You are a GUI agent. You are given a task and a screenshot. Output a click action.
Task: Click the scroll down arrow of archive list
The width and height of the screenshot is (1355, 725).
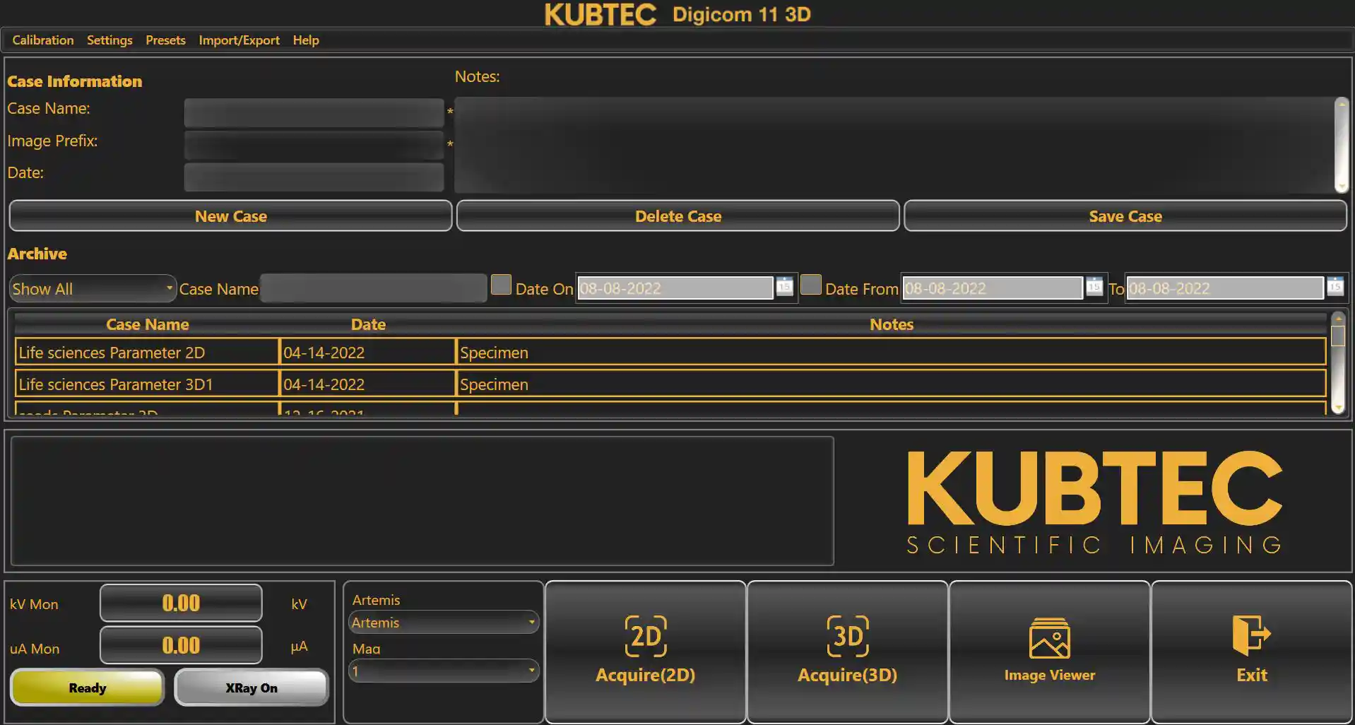point(1337,408)
